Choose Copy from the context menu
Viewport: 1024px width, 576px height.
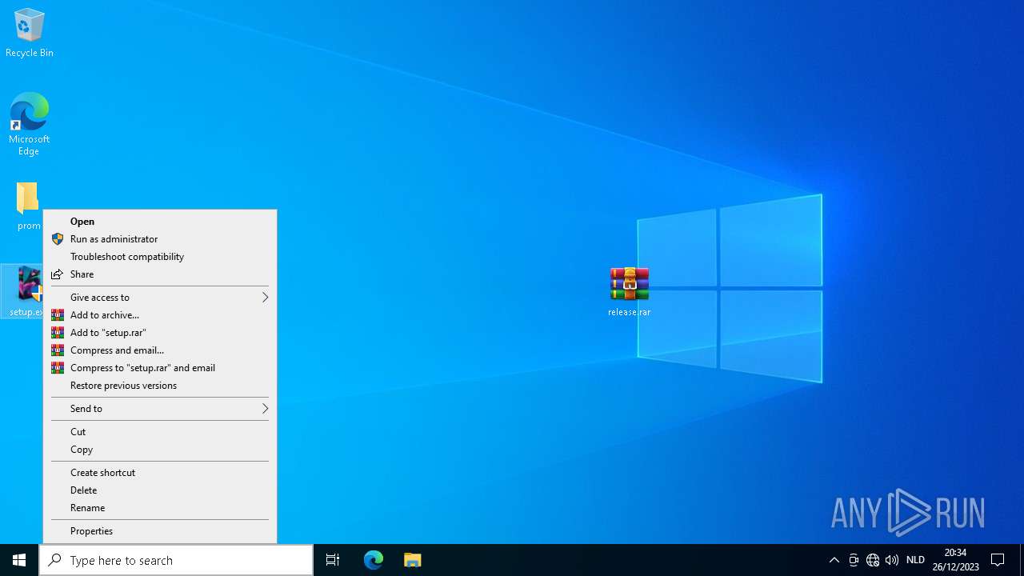tap(160, 450)
